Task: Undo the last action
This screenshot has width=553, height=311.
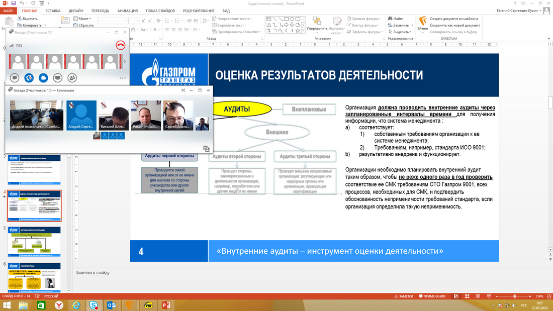Action: (x=22, y=3)
